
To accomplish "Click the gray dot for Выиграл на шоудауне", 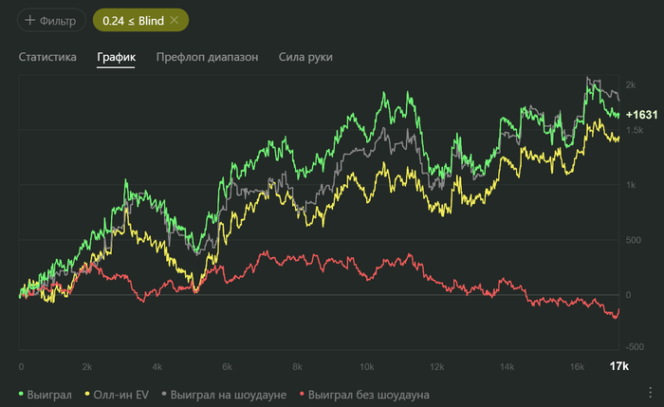I will pyautogui.click(x=164, y=394).
